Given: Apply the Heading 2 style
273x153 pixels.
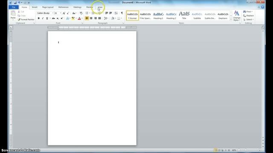Looking at the screenshot, I should [171, 16].
